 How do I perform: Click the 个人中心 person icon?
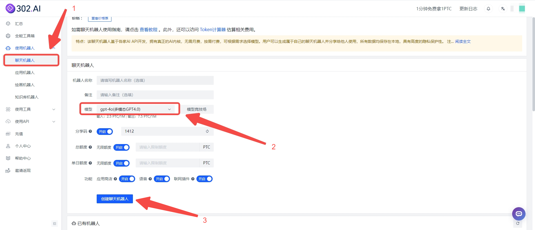(8, 146)
